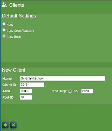Click the To field showing 0050
The height and width of the screenshot is (131, 112).
coord(87,91)
